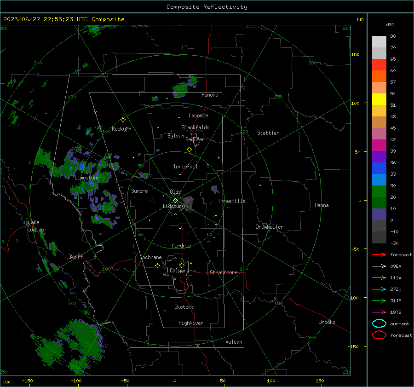Click the RedDeer city label
Viewport: 414px width, 387px height.
click(x=195, y=139)
